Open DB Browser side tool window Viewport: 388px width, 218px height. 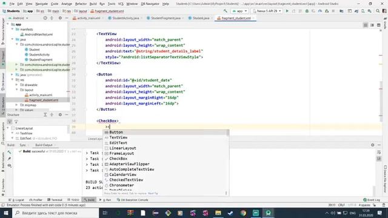(x=2, y=81)
